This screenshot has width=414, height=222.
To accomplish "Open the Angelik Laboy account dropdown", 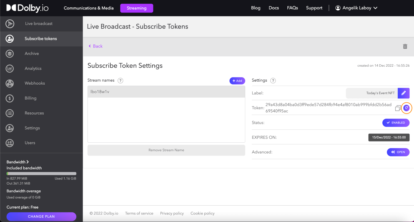I will pyautogui.click(x=356, y=8).
